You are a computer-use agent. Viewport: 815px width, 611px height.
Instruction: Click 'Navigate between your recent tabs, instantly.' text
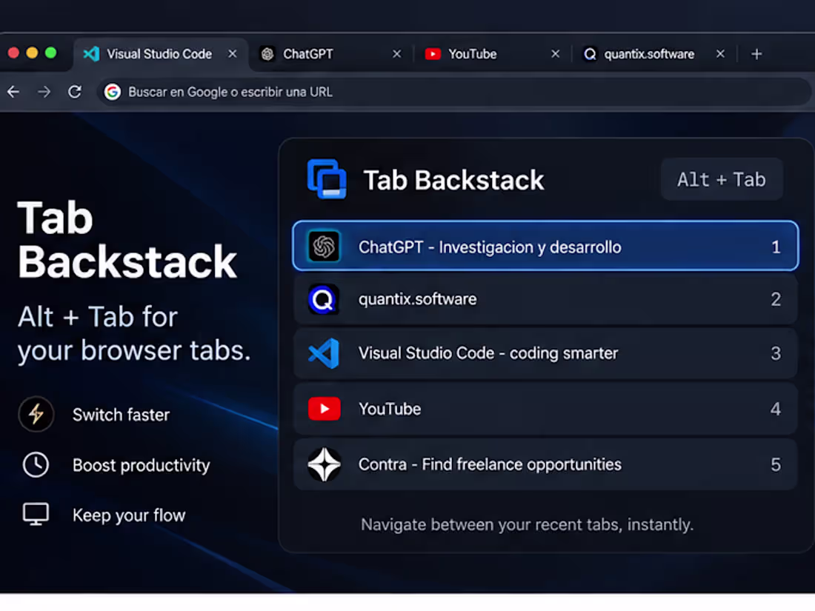(x=527, y=525)
